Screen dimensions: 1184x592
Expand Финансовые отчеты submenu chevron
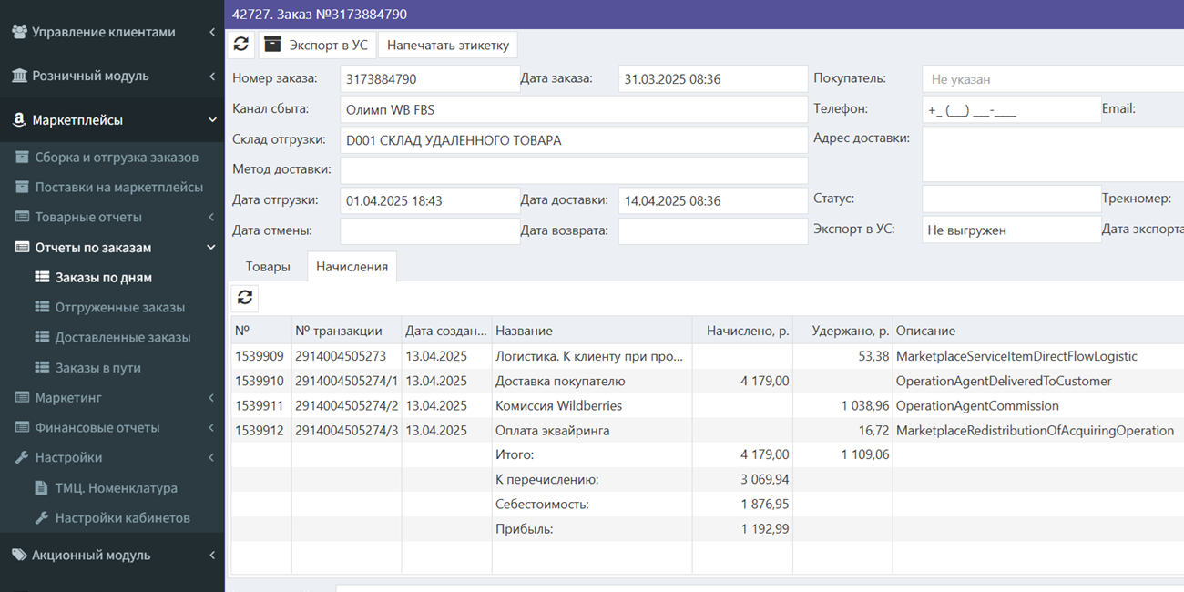pos(211,427)
